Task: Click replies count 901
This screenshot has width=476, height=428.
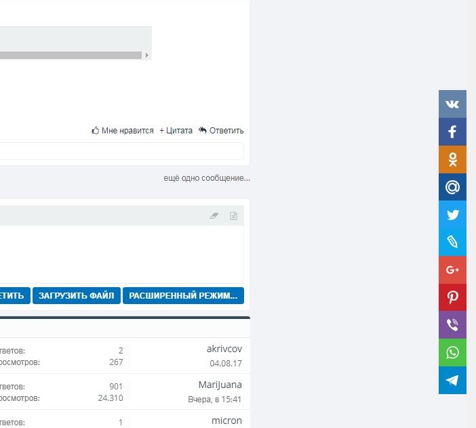Action: coord(116,387)
